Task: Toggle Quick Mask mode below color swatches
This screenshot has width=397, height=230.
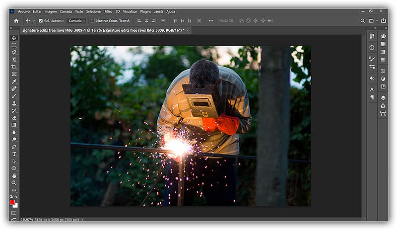Action: pyautogui.click(x=14, y=213)
